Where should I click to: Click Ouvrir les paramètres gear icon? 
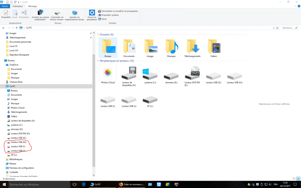(x=92, y=13)
